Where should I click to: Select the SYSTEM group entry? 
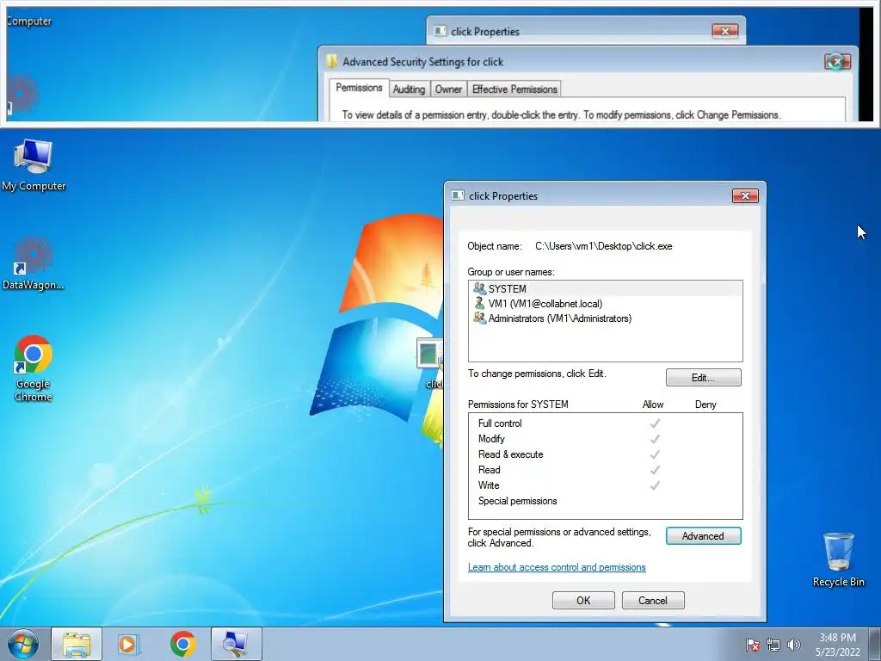pos(605,289)
